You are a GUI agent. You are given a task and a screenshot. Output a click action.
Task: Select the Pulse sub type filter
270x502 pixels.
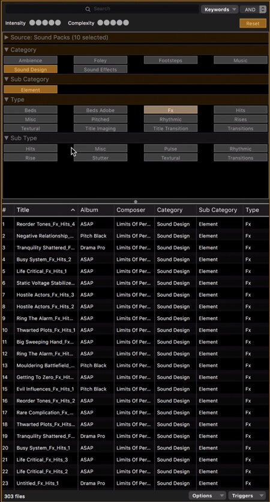pos(170,149)
